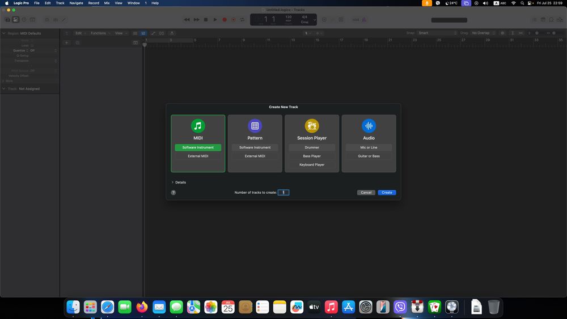Open the Track menu
567x319 pixels.
click(x=60, y=3)
